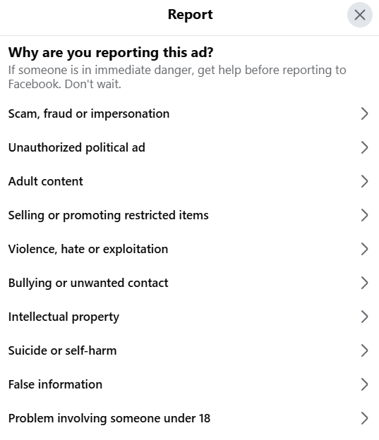Click the arrow icon next to Adult content
The image size is (379, 440).
[364, 181]
